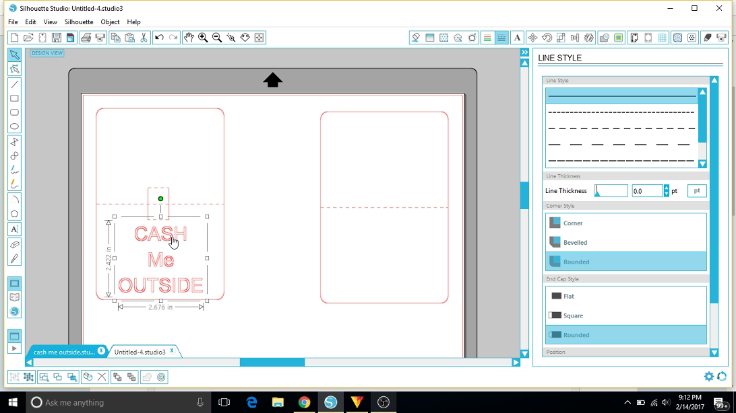Open the Fill Gradient panel icon
Image resolution: width=736 pixels, height=413 pixels.
click(429, 38)
